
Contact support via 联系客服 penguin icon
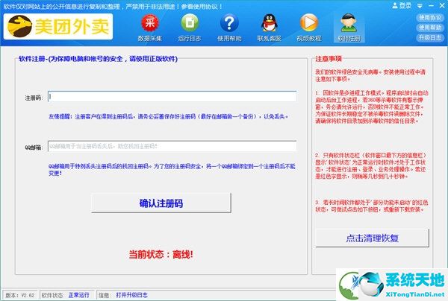pyautogui.click(x=269, y=28)
